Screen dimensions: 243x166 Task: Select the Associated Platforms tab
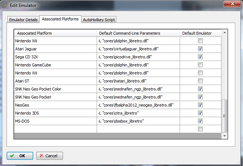[x=60, y=19]
